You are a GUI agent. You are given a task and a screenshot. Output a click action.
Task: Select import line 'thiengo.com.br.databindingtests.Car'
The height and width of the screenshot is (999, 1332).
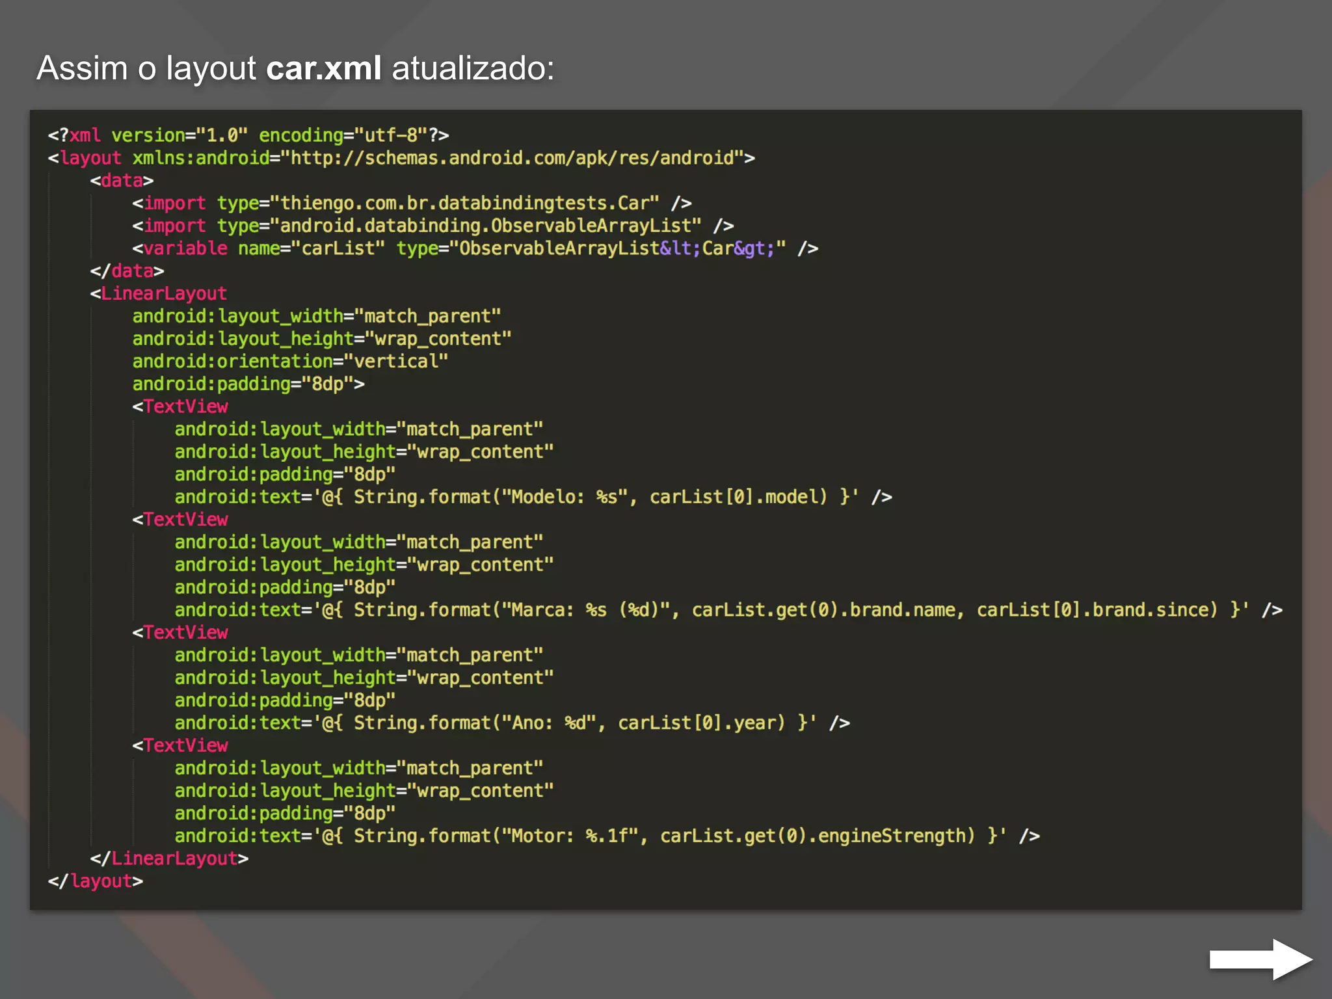point(412,204)
